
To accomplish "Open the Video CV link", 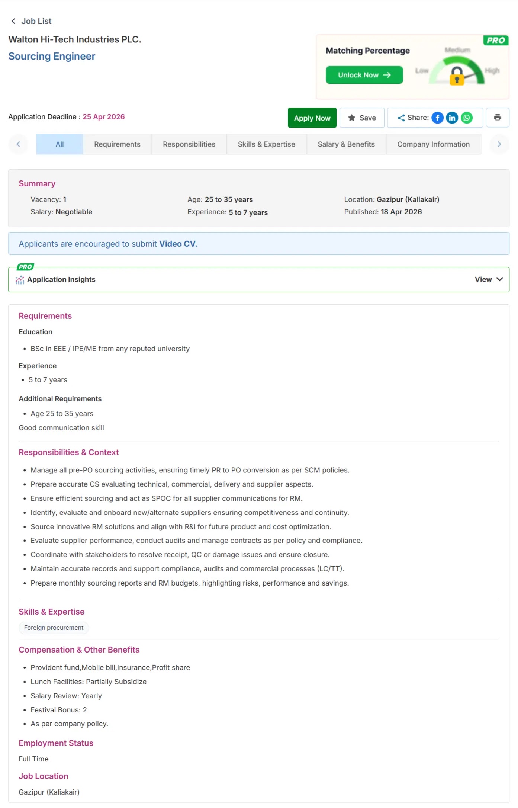I will 178,244.
